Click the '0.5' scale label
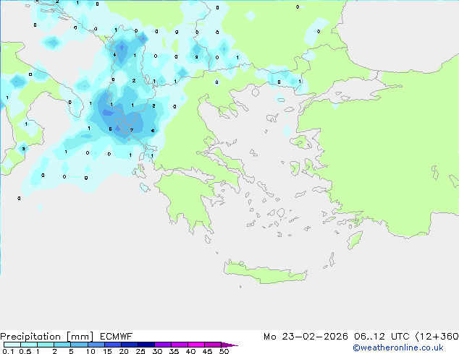 [x=25, y=351]
